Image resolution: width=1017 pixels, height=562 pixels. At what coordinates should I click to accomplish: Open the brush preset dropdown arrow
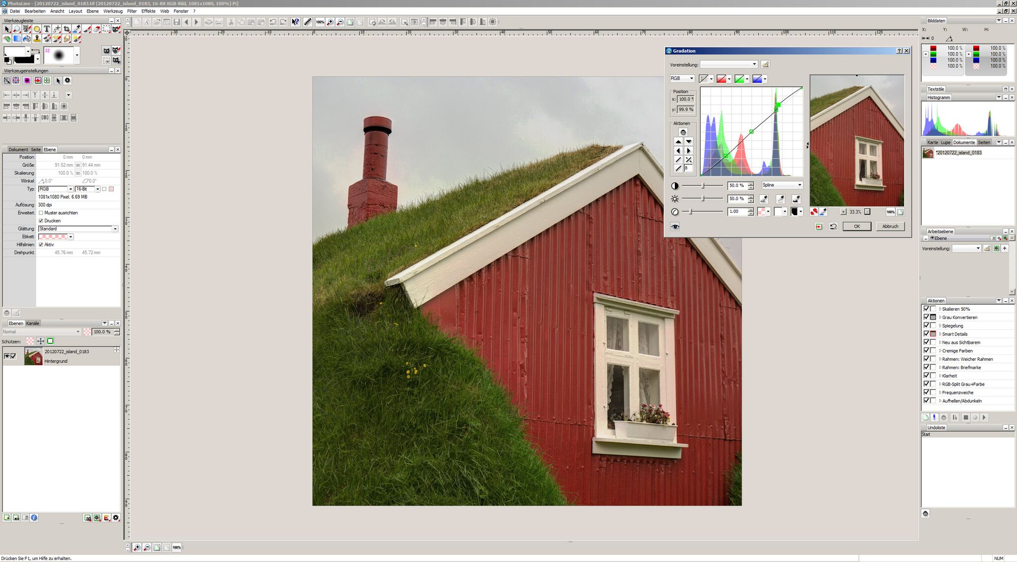(x=77, y=55)
